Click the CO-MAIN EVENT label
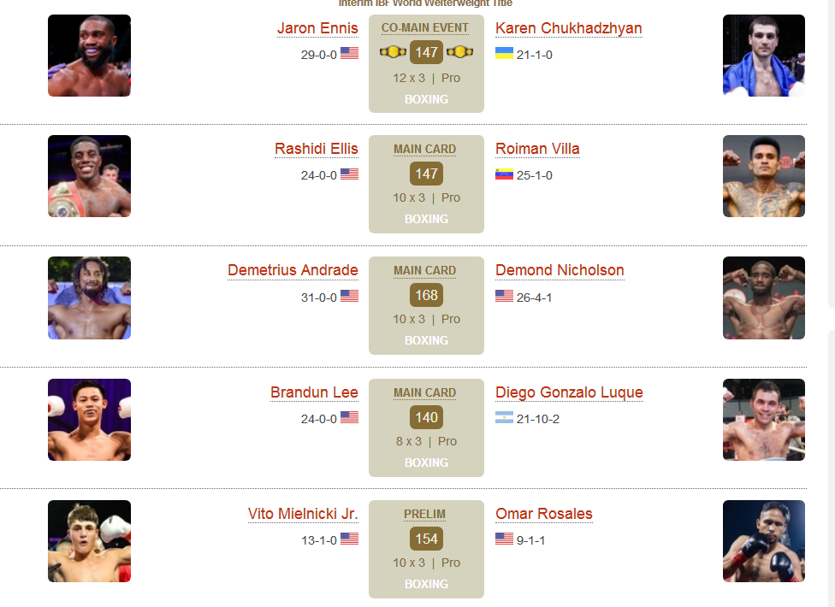Screen dimensions: 835x607 click(x=425, y=28)
